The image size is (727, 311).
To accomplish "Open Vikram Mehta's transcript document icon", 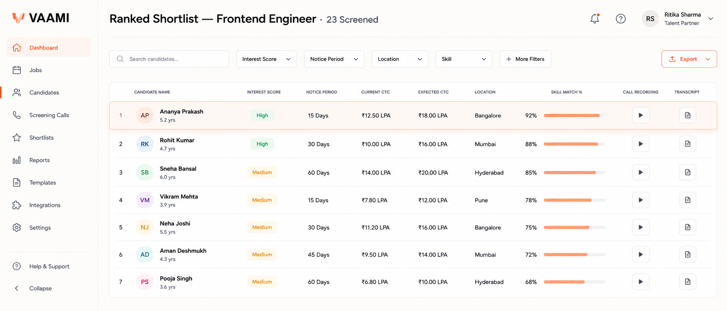I will pyautogui.click(x=688, y=200).
